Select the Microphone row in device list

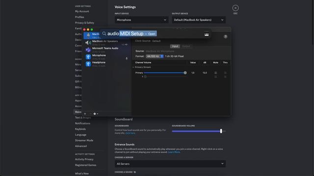pos(106,57)
